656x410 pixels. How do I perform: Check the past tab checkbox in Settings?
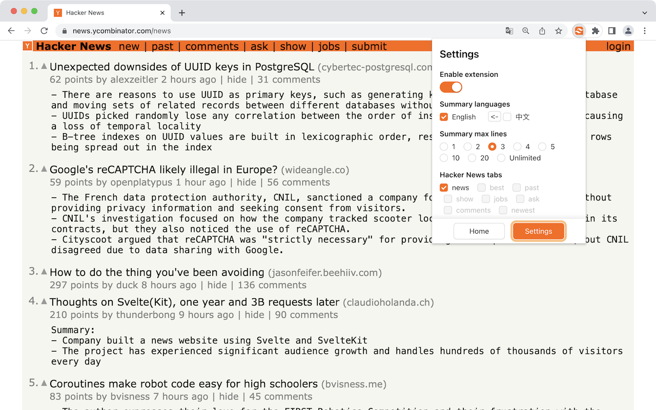click(517, 188)
